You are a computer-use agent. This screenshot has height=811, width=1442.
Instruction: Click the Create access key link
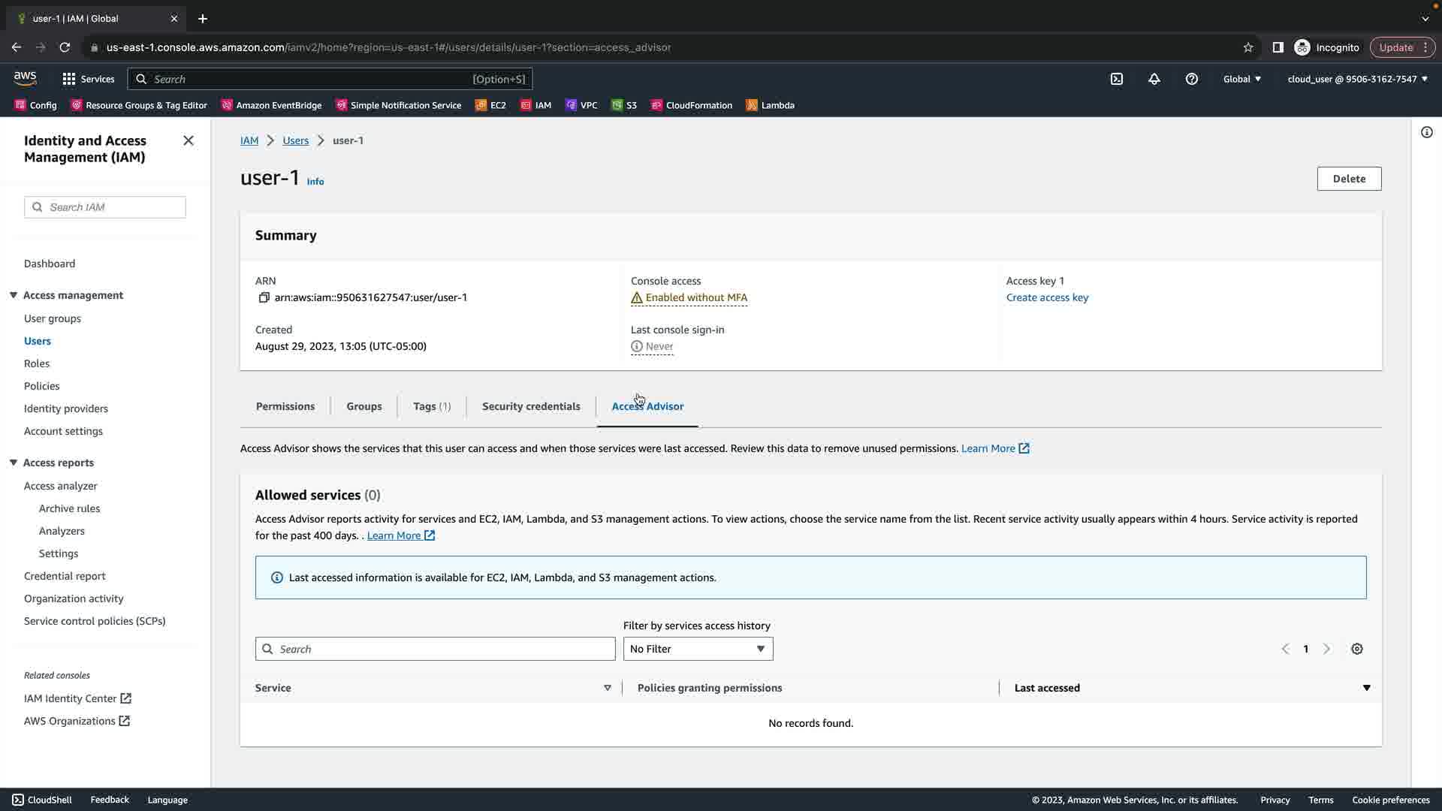(1046, 297)
